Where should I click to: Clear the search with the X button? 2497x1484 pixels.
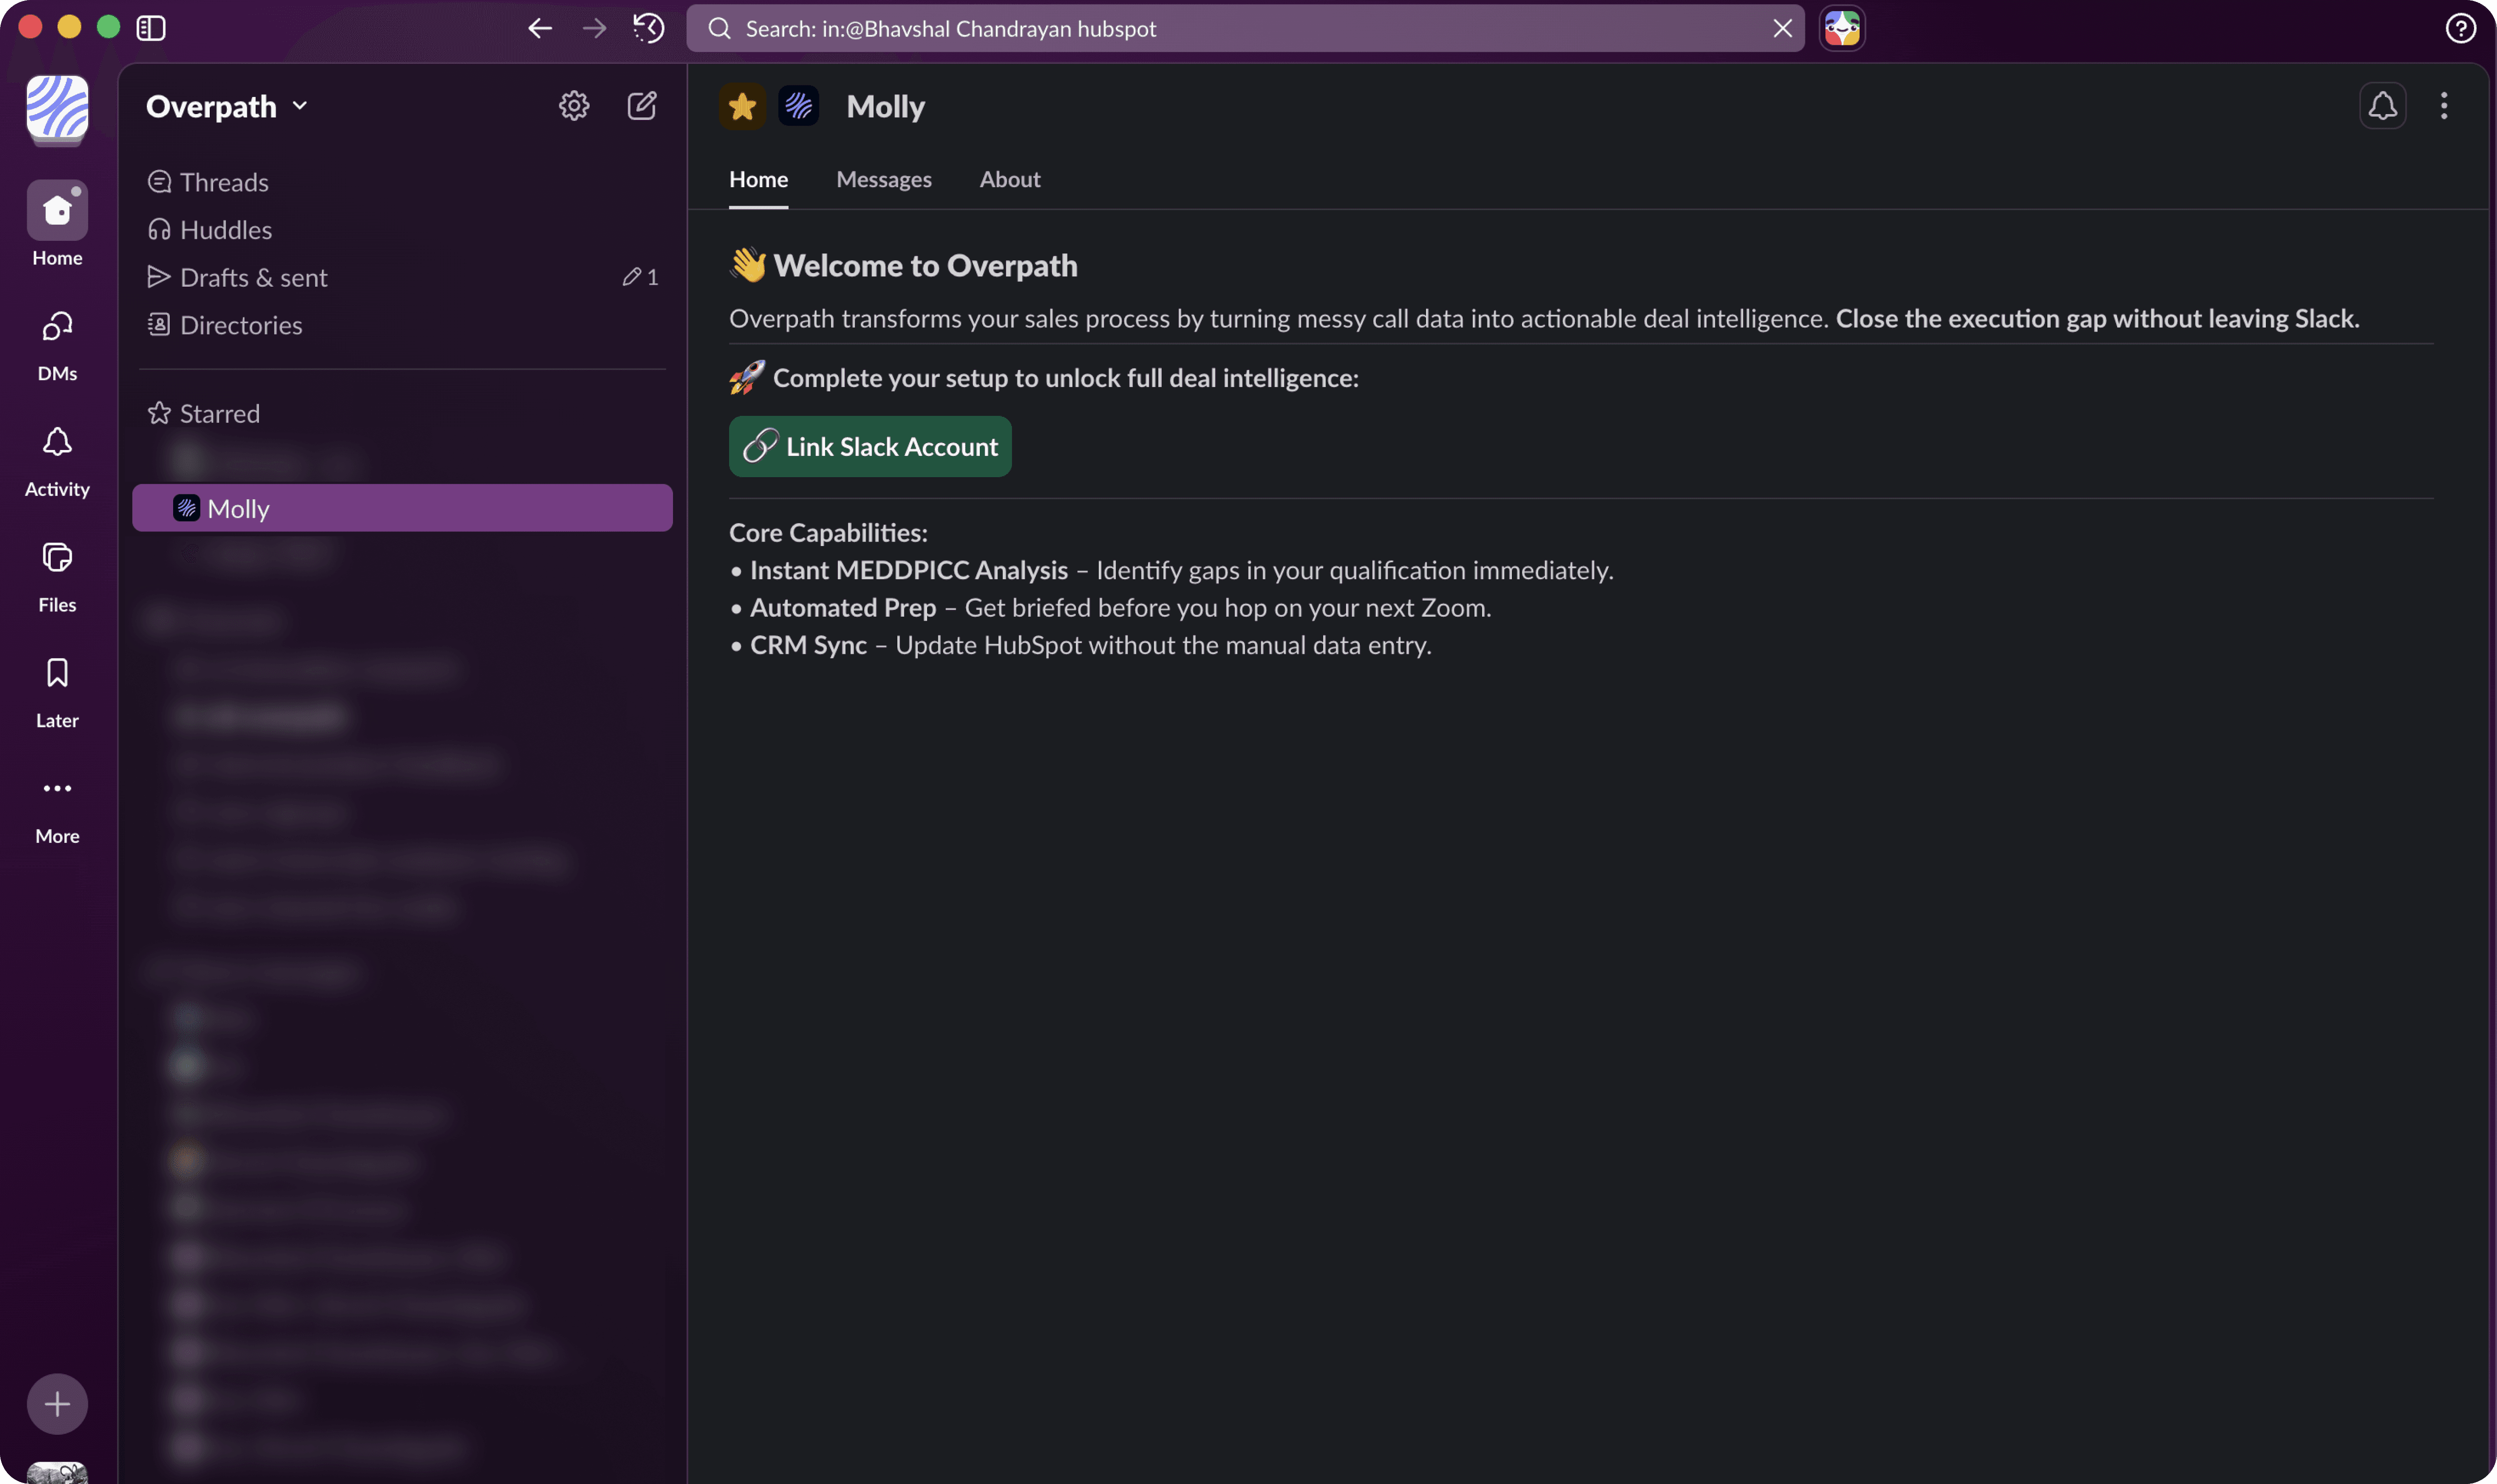pos(1782,28)
